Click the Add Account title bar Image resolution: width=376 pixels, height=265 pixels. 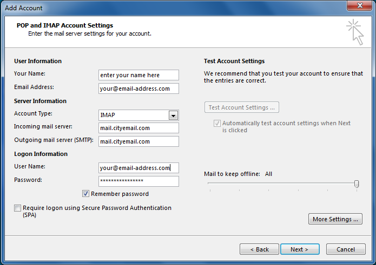tap(162, 8)
